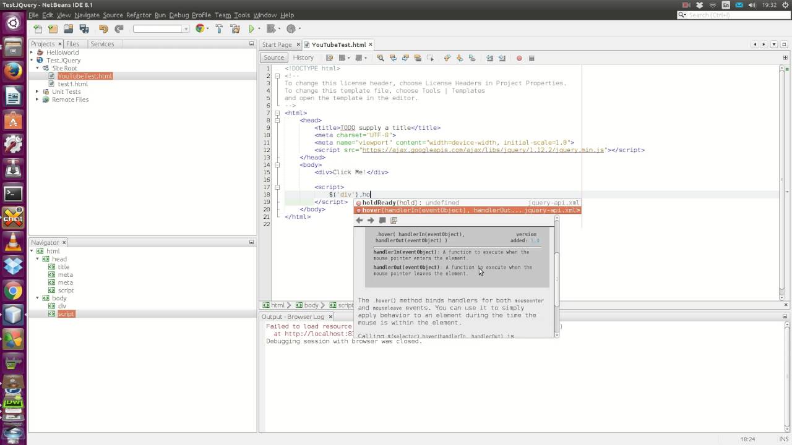
Task: Run the project with green arrow
Action: pos(251,28)
